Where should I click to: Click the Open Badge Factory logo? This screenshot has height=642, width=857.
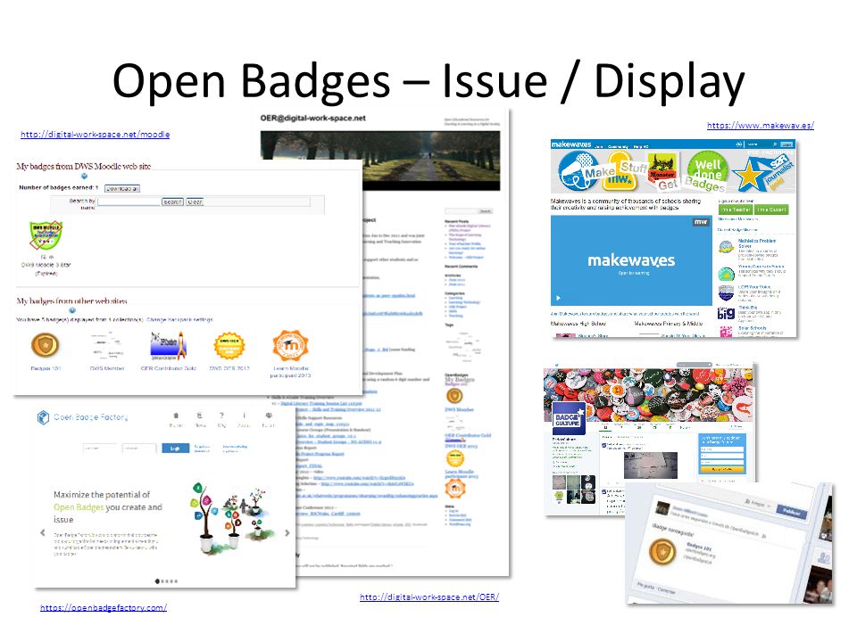click(82, 417)
